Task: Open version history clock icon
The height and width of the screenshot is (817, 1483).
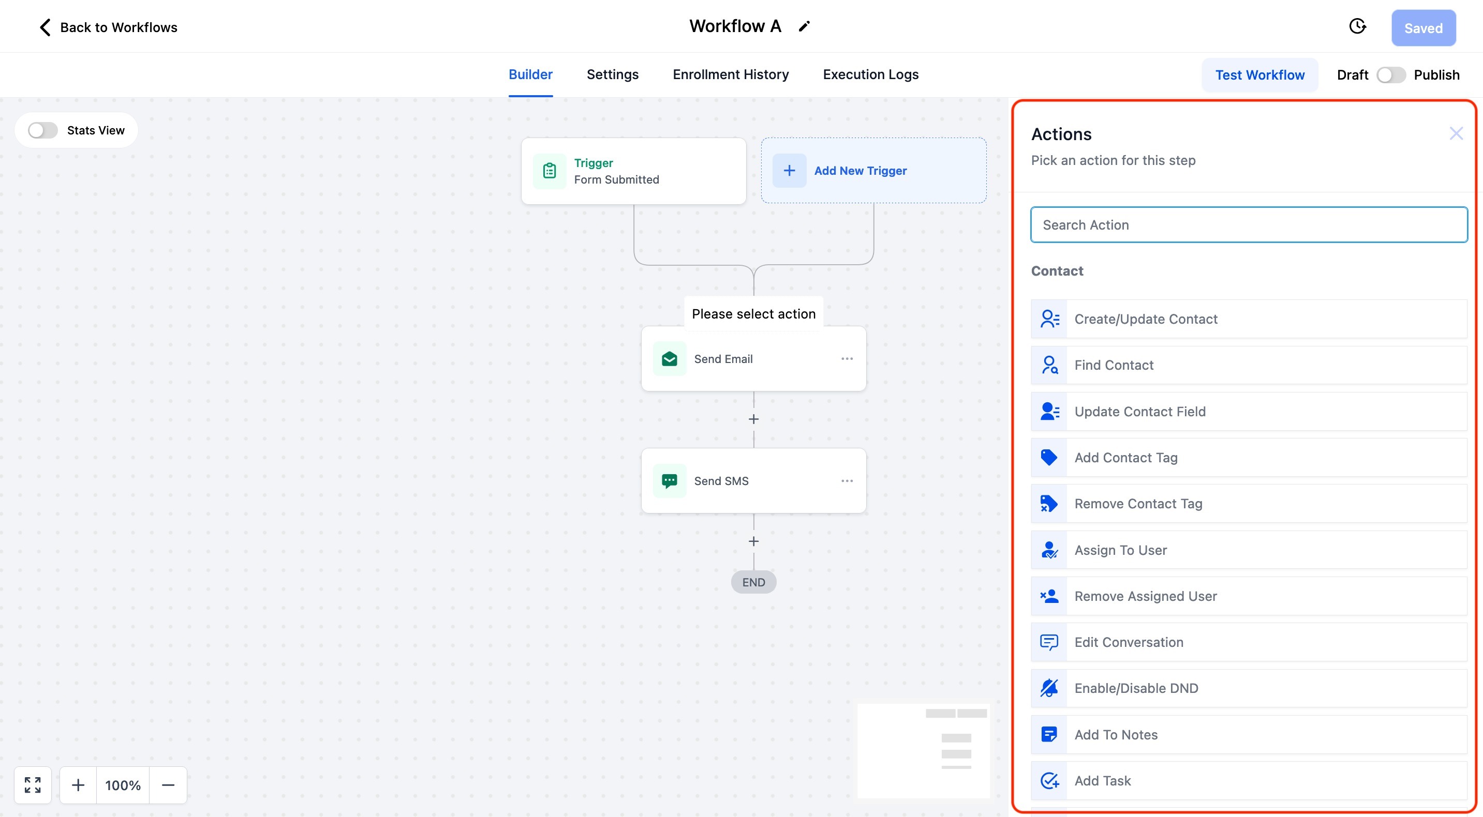Action: click(x=1357, y=26)
